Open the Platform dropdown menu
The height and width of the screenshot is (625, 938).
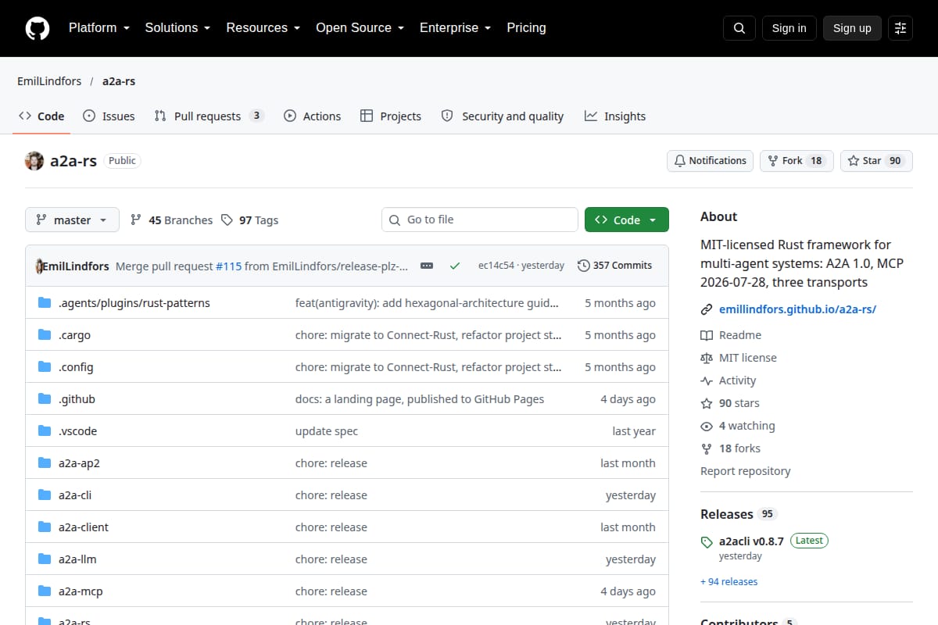pyautogui.click(x=98, y=28)
